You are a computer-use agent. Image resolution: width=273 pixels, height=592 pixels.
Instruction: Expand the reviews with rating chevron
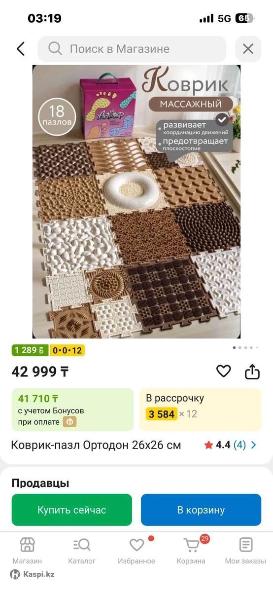(254, 445)
